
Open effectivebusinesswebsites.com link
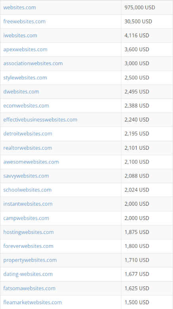[40, 120]
